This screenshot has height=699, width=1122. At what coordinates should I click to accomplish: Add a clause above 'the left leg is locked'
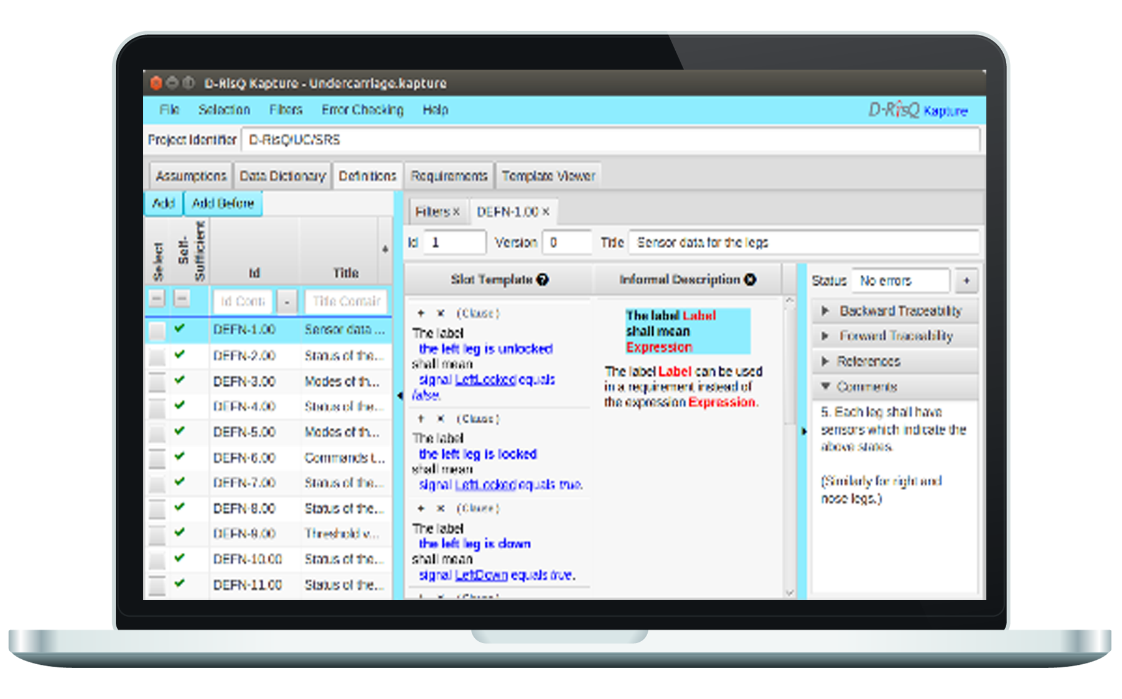tap(421, 419)
